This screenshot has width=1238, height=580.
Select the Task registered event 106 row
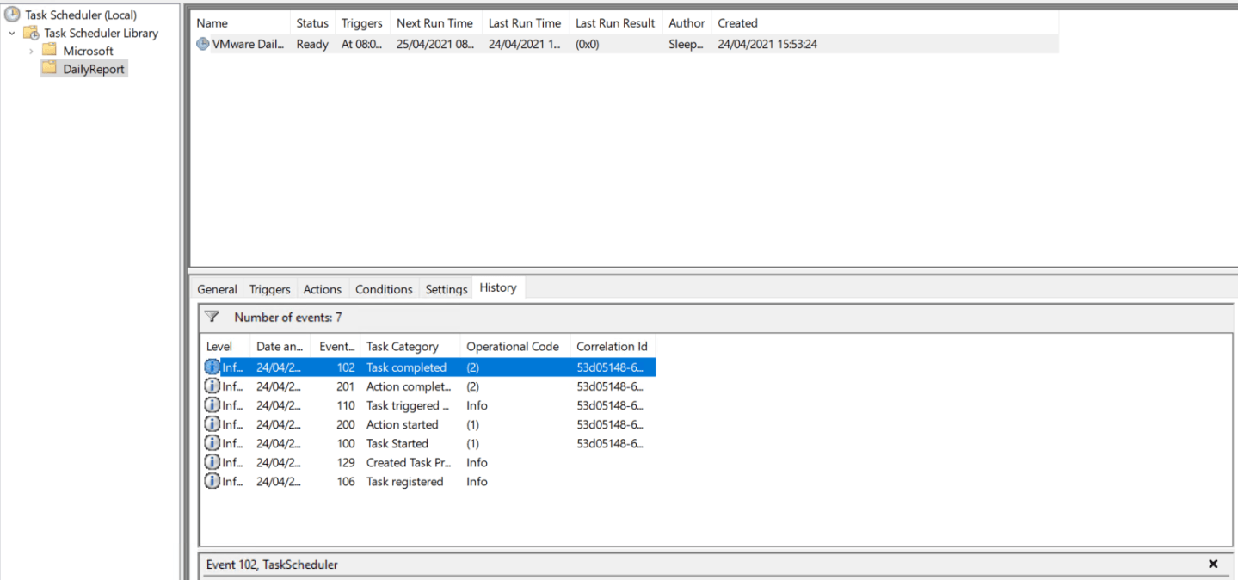coord(429,481)
